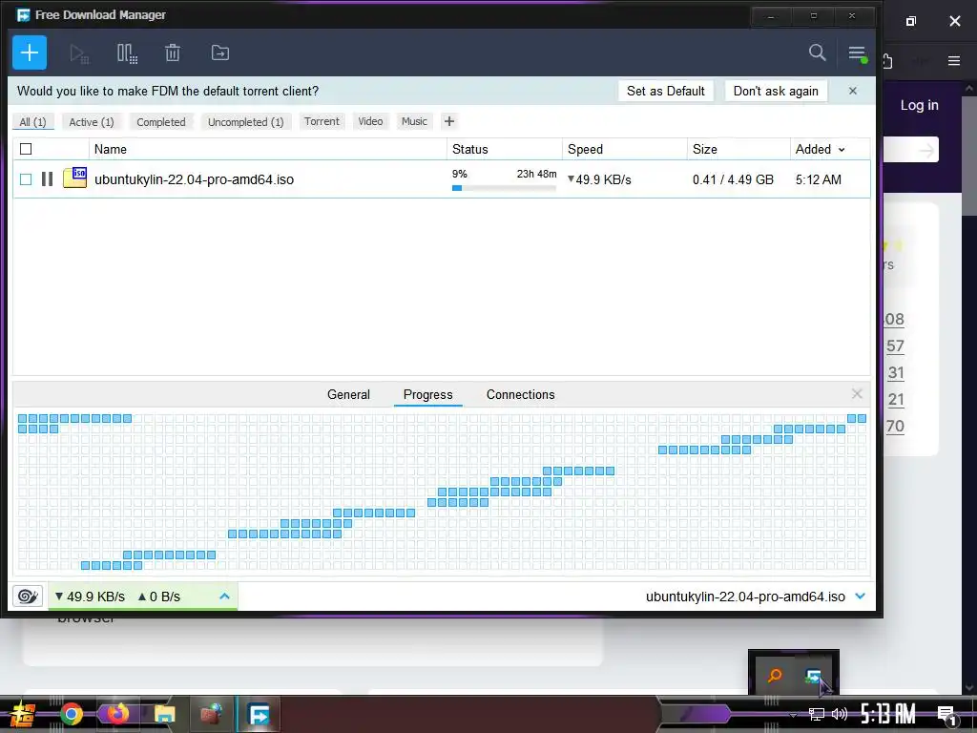Toggle snail mode icon in status bar
The height and width of the screenshot is (733, 977).
point(28,597)
